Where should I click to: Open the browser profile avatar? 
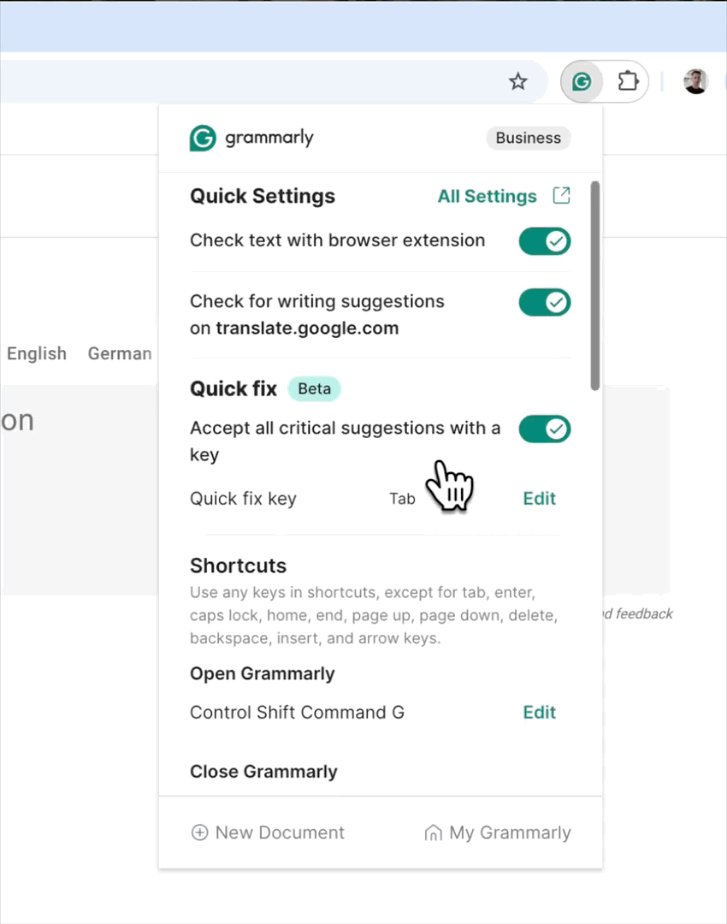tap(695, 81)
